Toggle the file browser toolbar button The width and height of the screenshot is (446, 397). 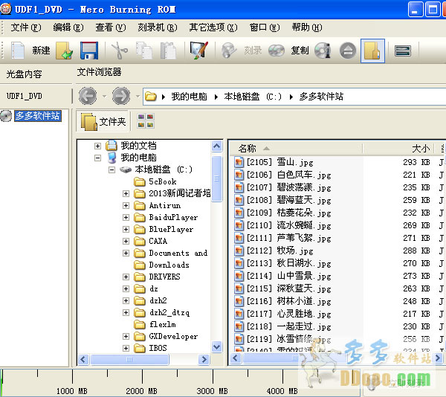[372, 51]
